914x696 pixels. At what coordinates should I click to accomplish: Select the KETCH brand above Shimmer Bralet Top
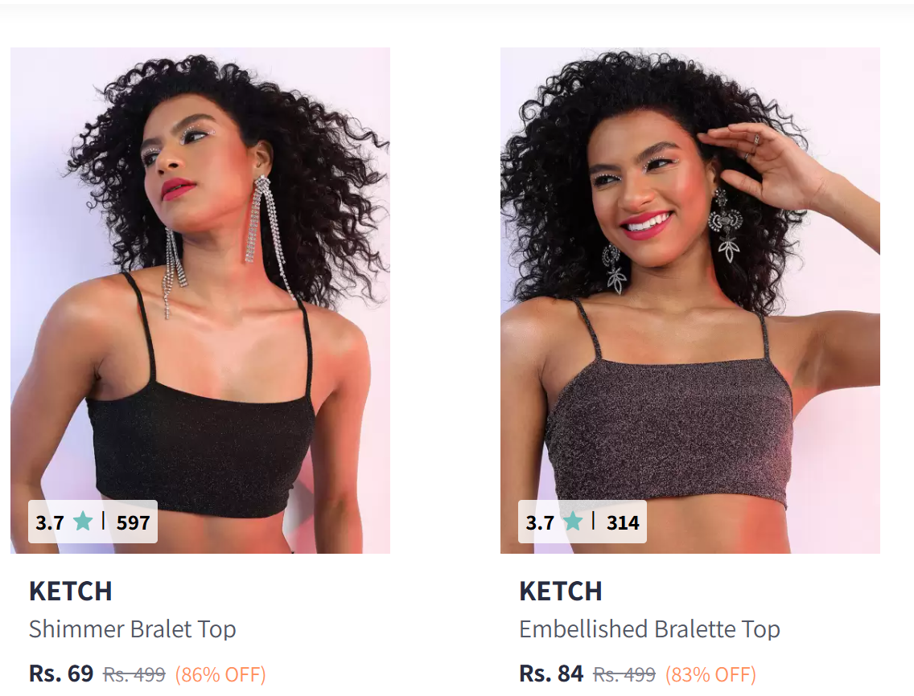(x=71, y=592)
